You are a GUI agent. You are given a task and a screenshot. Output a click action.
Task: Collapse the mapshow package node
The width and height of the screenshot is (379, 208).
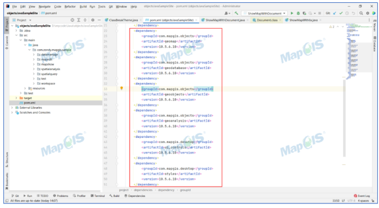pos(34,64)
